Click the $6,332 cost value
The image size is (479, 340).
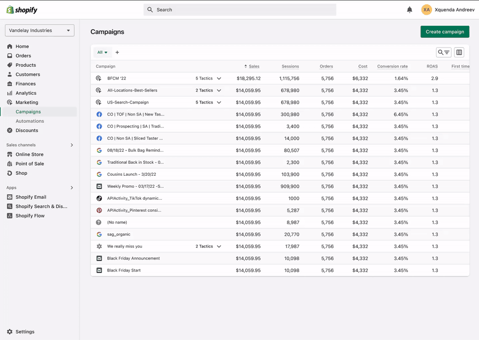[360, 78]
